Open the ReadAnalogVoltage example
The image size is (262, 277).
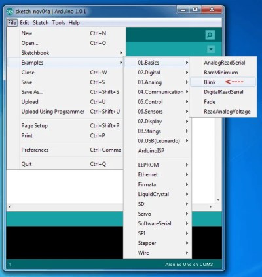223,112
